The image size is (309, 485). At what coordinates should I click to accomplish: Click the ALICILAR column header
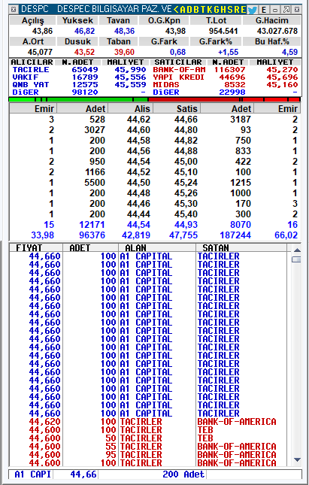32,62
